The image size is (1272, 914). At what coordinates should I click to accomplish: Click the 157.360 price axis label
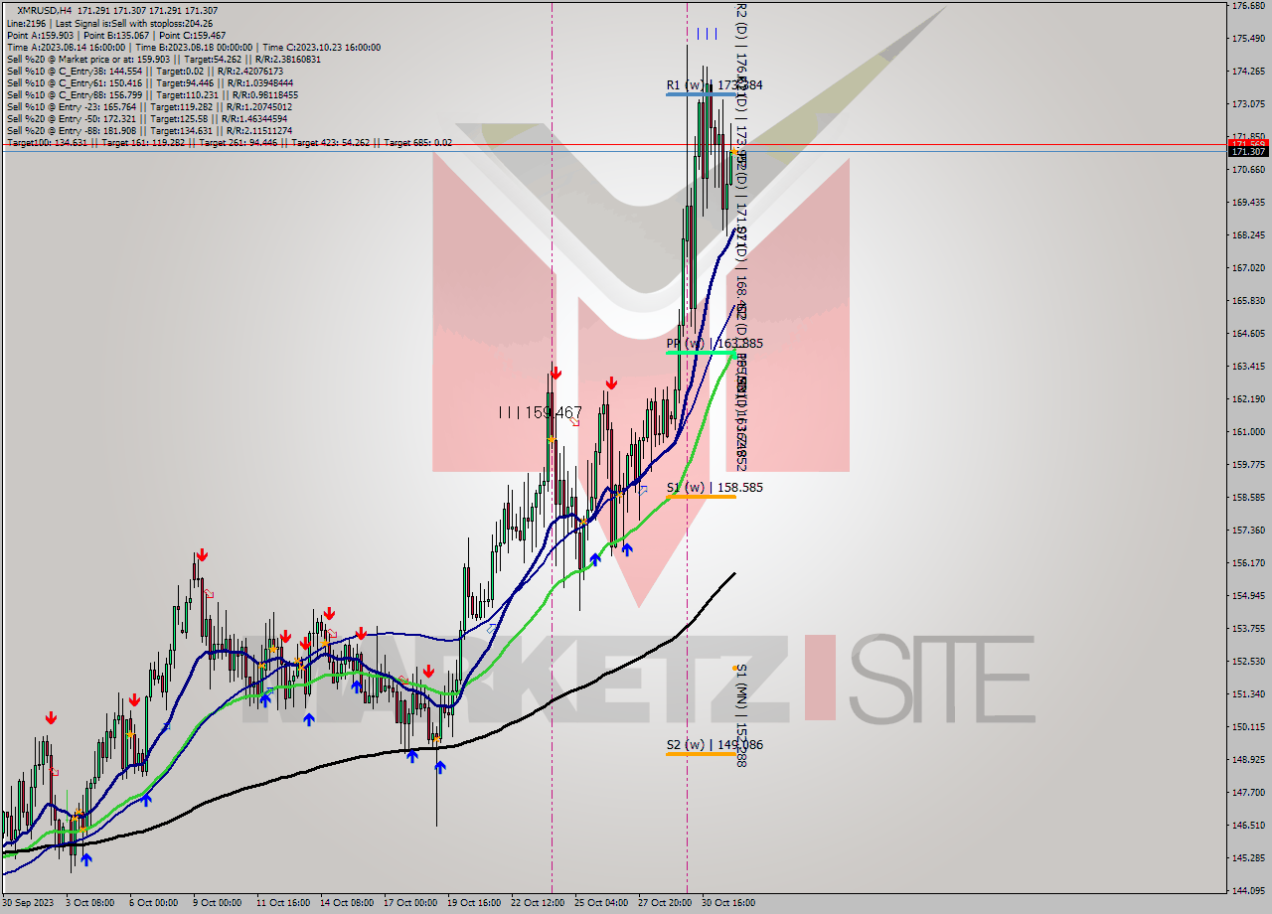pyautogui.click(x=1247, y=531)
